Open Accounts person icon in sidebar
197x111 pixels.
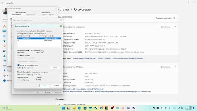pyautogui.click(x=4, y=56)
